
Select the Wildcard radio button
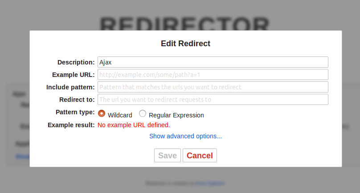102,113
